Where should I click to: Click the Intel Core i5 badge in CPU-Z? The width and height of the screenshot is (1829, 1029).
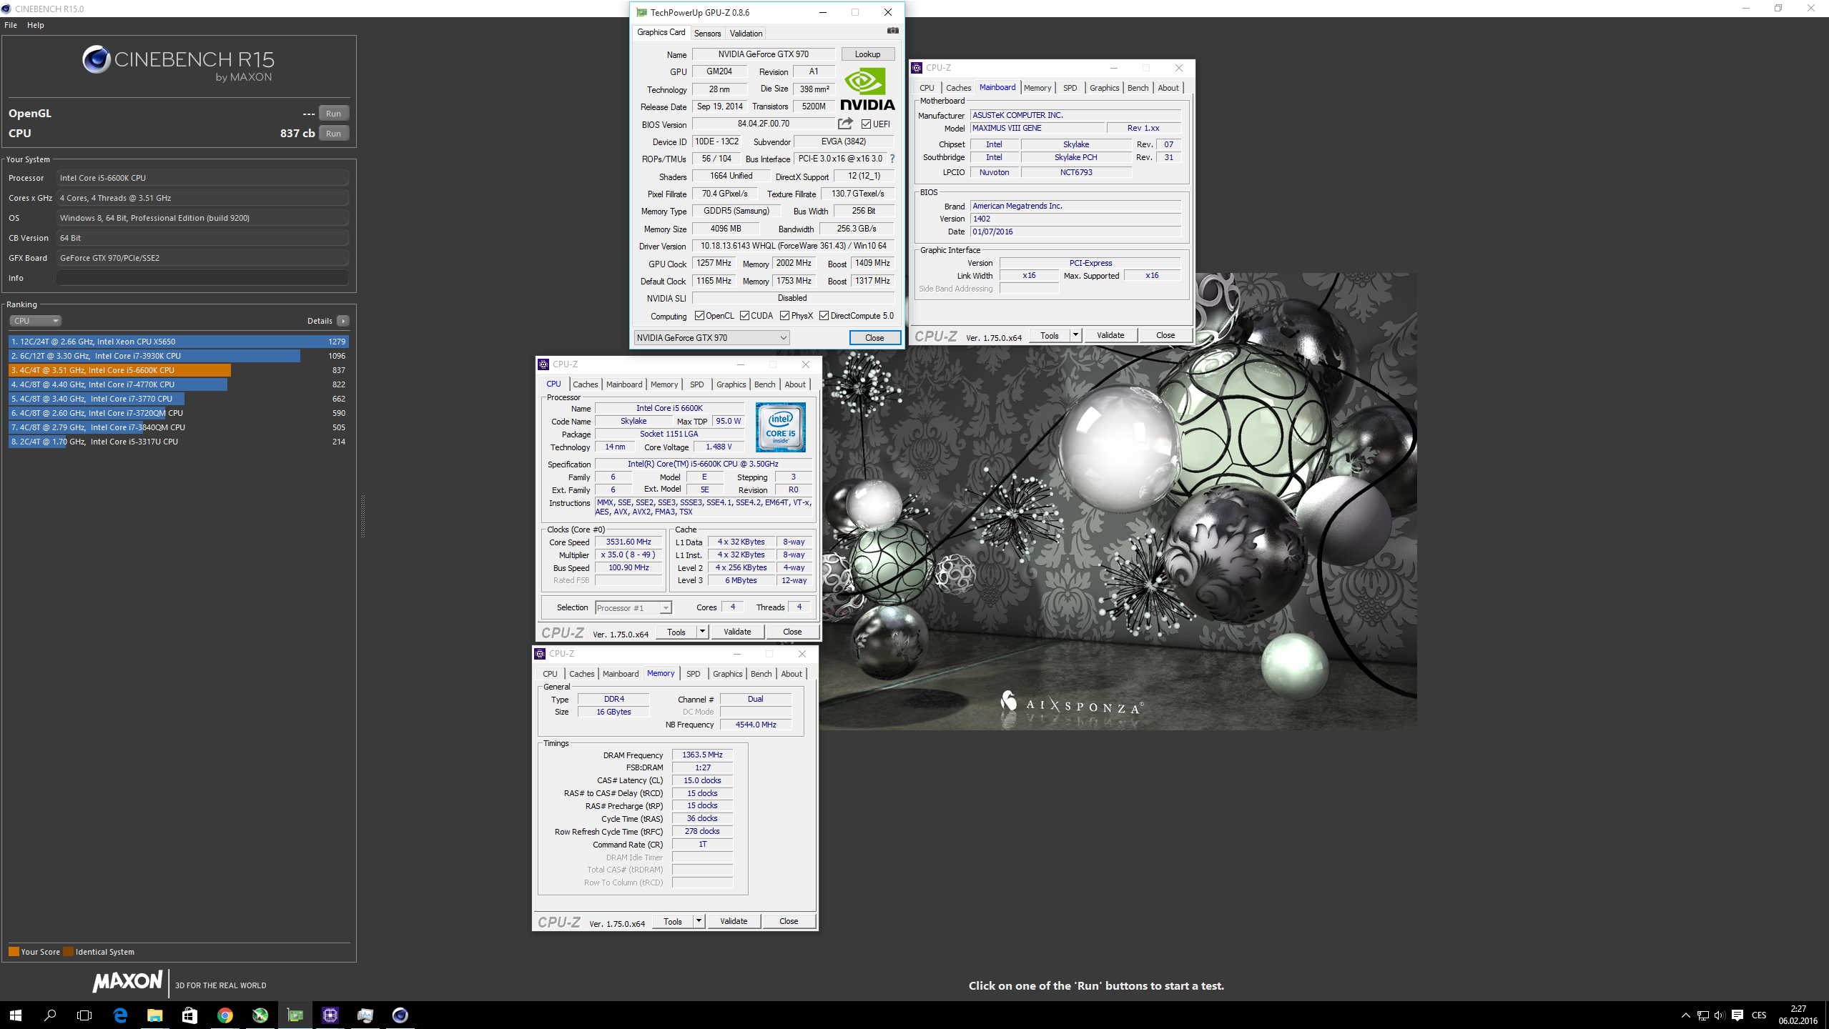click(x=780, y=427)
